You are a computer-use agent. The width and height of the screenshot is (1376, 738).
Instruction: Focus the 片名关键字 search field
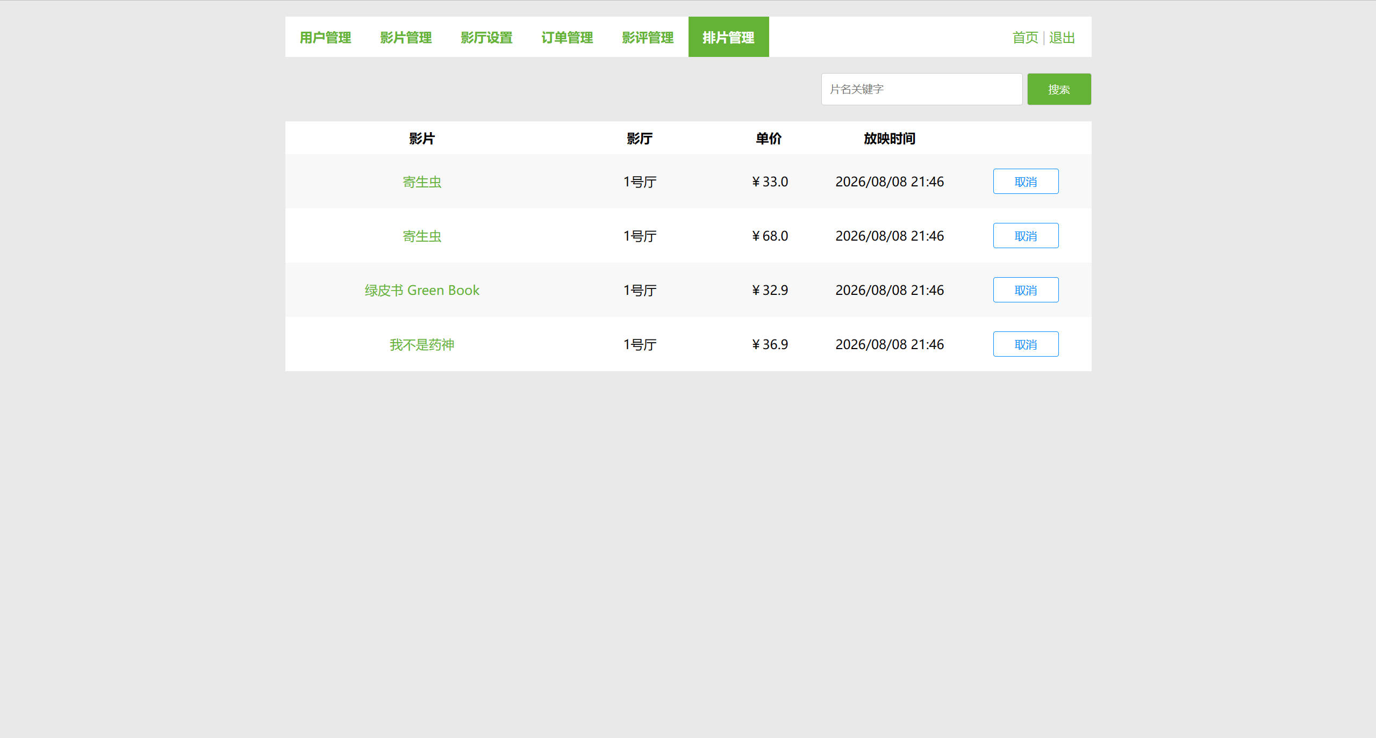921,89
